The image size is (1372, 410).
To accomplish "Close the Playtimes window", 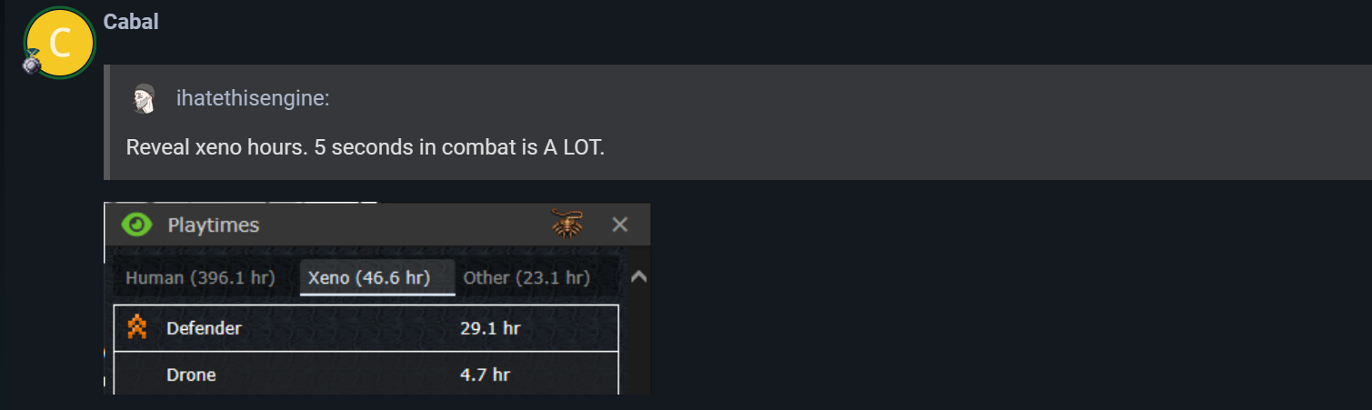I will click(x=620, y=225).
